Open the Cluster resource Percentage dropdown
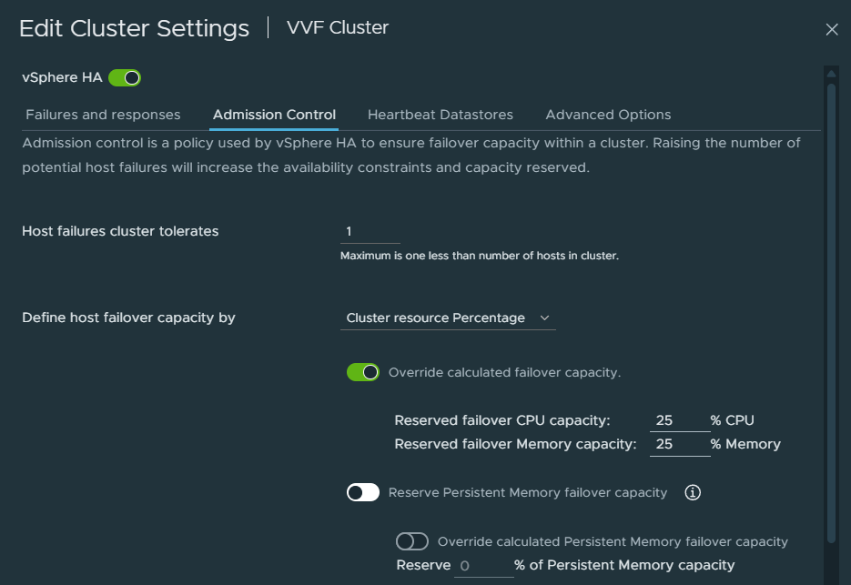This screenshot has width=851, height=585. click(448, 318)
